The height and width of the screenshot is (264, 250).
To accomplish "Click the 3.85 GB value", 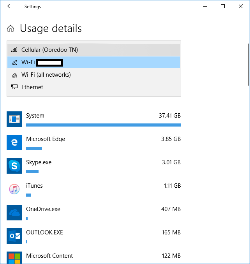I will point(171,139).
